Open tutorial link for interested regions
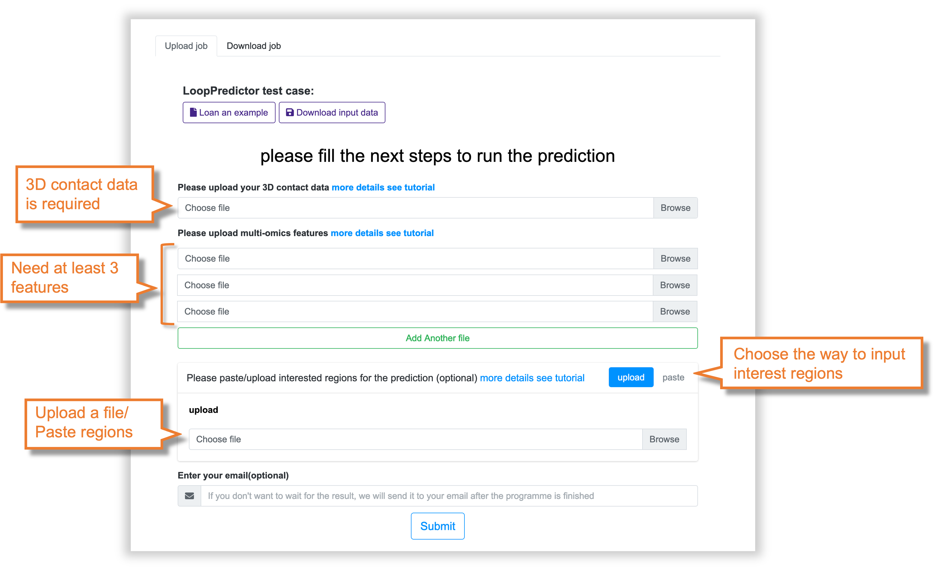This screenshot has width=935, height=571. (x=532, y=378)
